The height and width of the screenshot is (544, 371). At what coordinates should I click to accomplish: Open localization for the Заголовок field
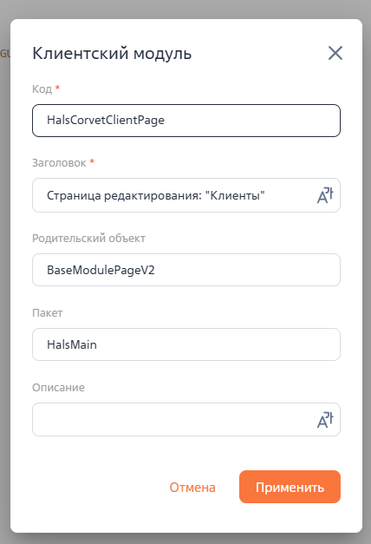(x=325, y=195)
